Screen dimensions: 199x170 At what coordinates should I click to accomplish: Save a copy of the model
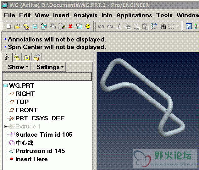tap(44, 26)
